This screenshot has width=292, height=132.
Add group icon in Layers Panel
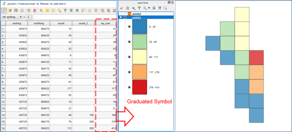point(128,8)
